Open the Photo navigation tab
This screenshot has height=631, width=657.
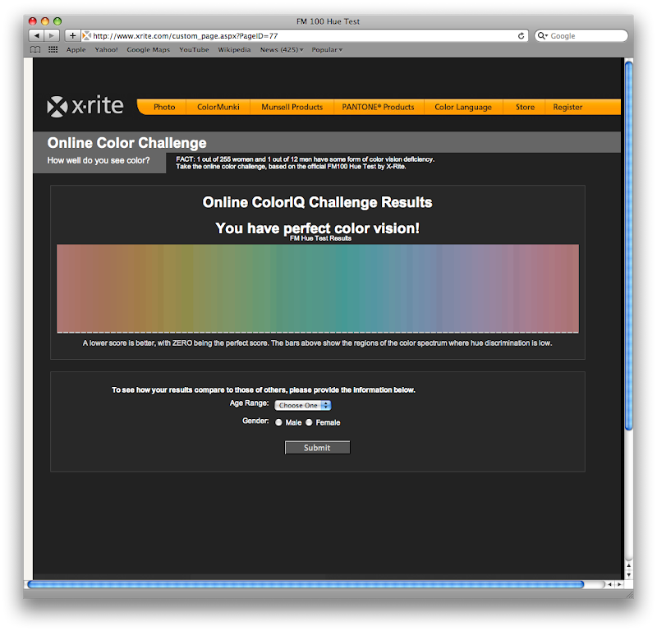pos(164,107)
